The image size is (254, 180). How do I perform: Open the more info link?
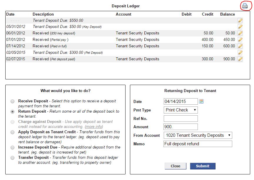[93, 126]
